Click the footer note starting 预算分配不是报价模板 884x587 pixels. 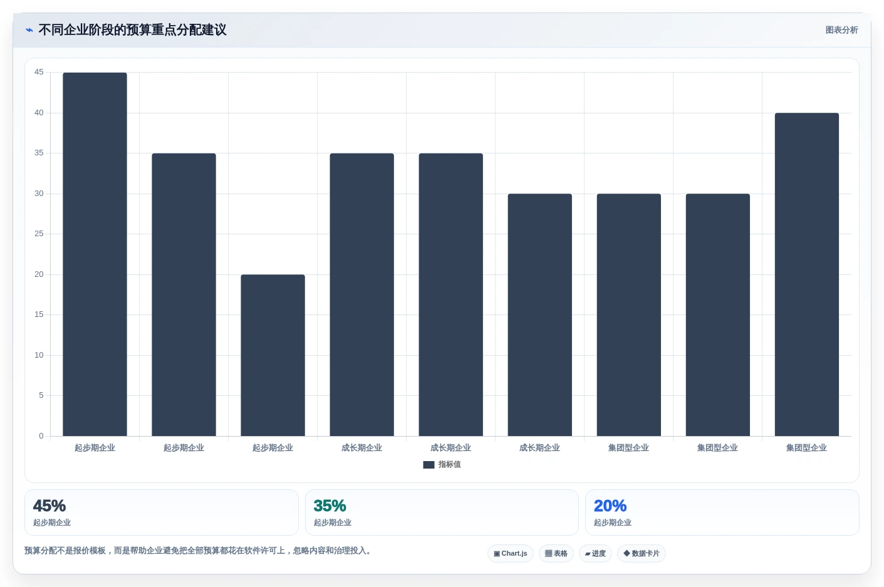click(x=199, y=551)
